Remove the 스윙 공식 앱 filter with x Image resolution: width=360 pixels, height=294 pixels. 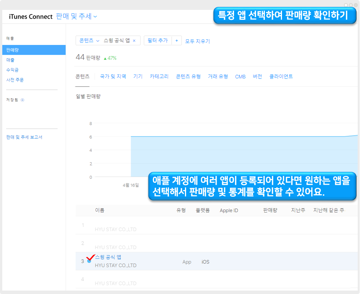(x=134, y=41)
